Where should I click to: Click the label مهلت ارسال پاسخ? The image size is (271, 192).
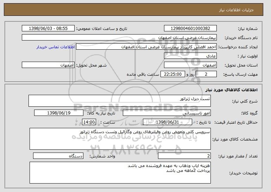pyautogui.click(x=240, y=75)
